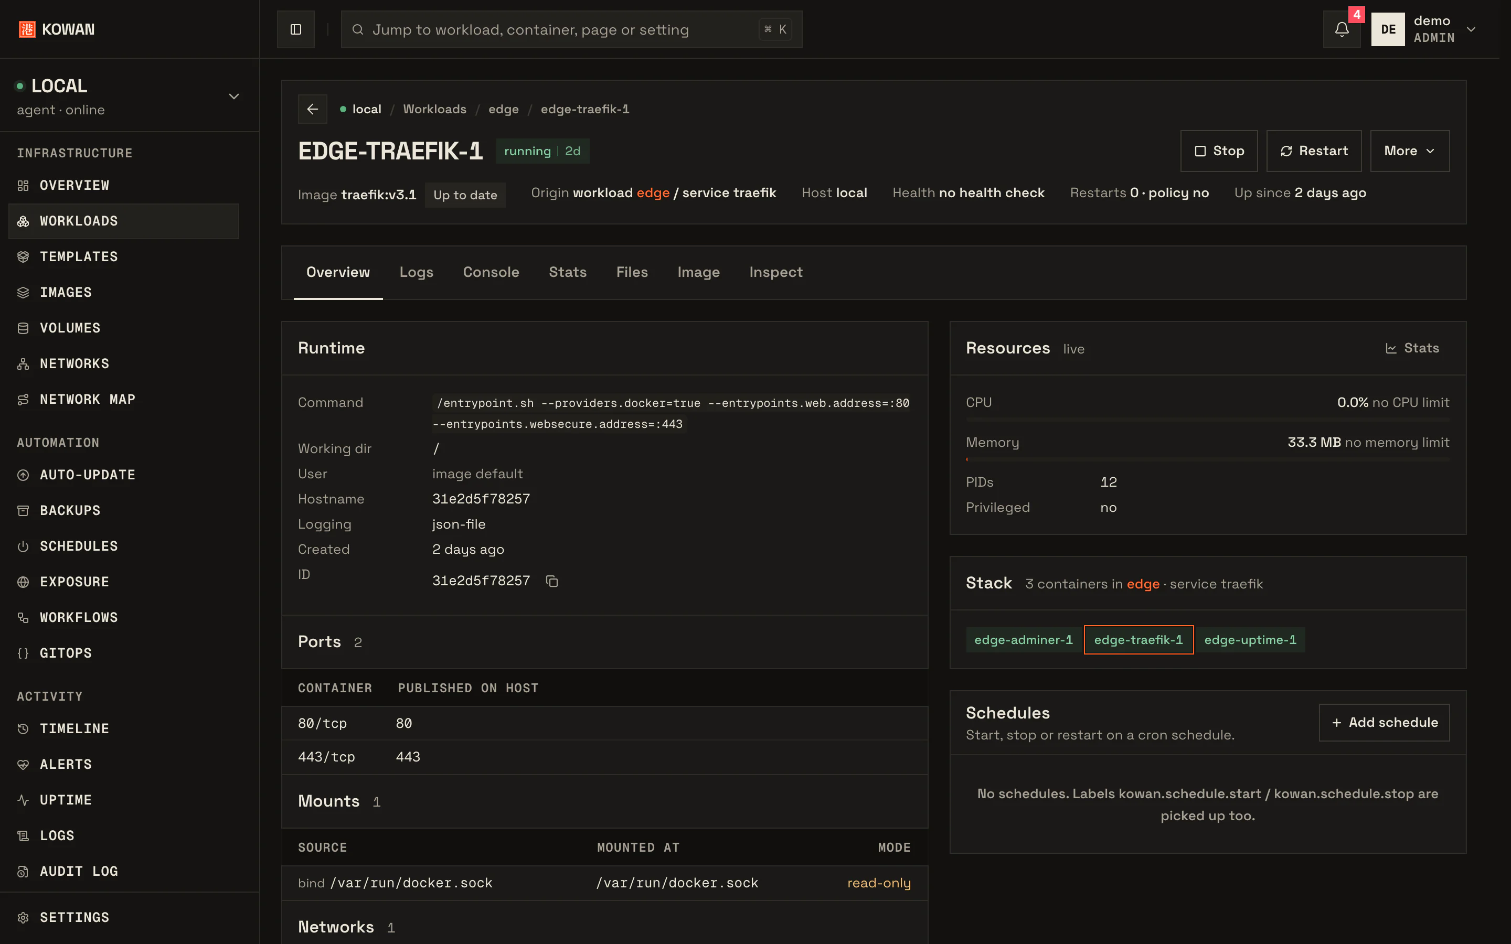Click the Backups sidebar icon
The image size is (1511, 944).
pyautogui.click(x=23, y=510)
